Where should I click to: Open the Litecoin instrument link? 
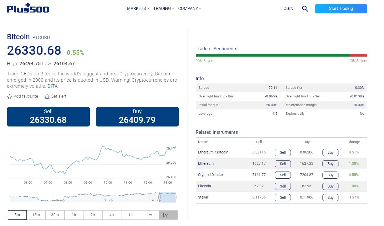click(204, 186)
